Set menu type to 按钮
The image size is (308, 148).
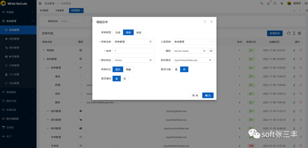click(x=139, y=32)
